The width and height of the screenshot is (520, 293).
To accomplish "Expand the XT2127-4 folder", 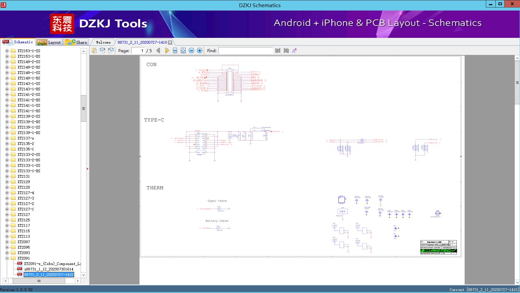I will [7, 193].
